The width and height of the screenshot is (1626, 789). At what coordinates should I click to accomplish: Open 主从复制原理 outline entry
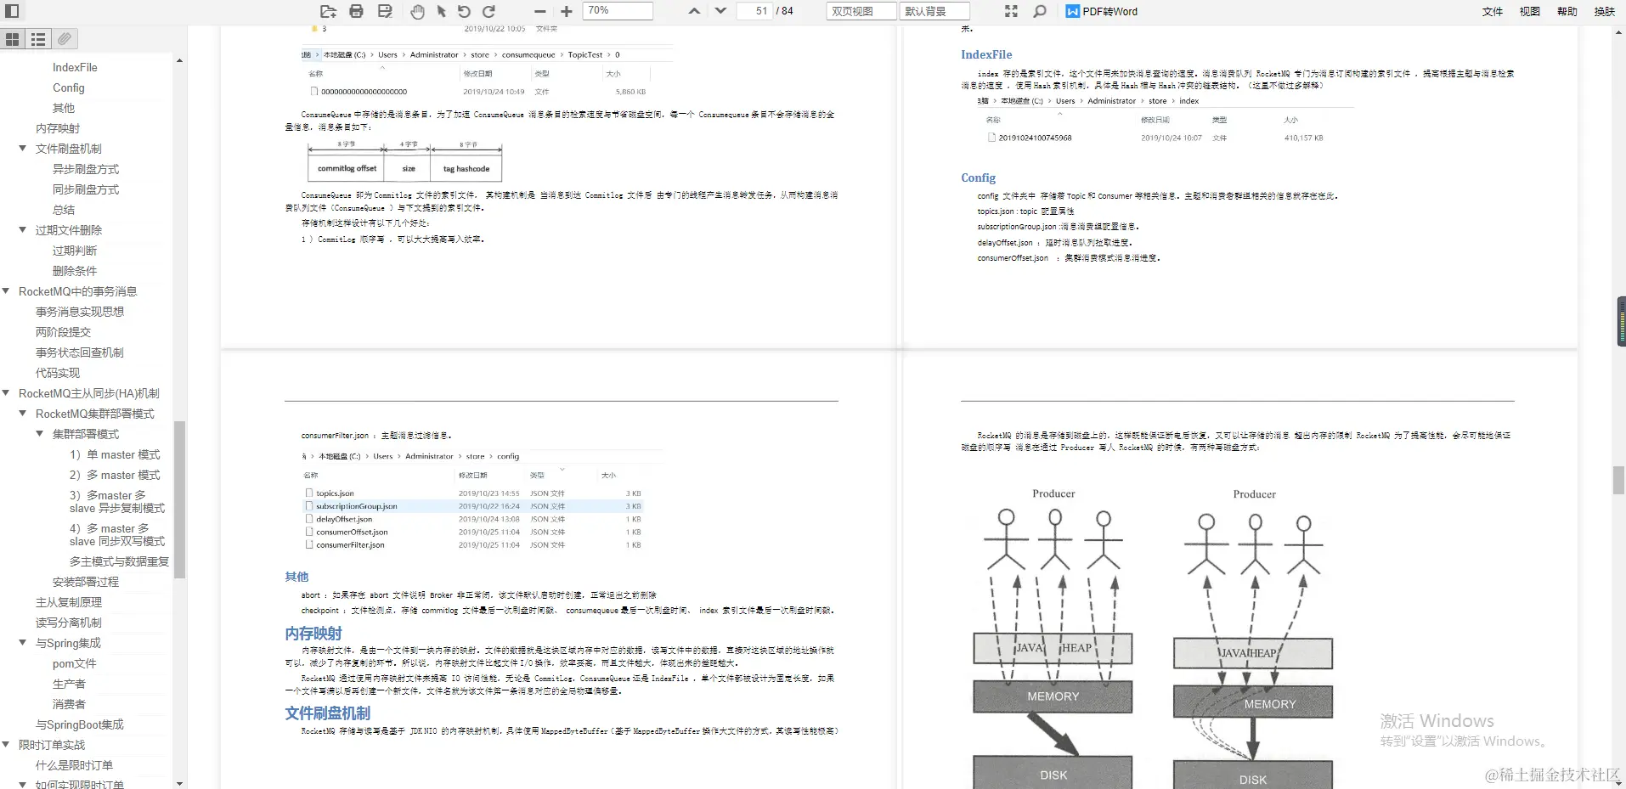tap(69, 602)
